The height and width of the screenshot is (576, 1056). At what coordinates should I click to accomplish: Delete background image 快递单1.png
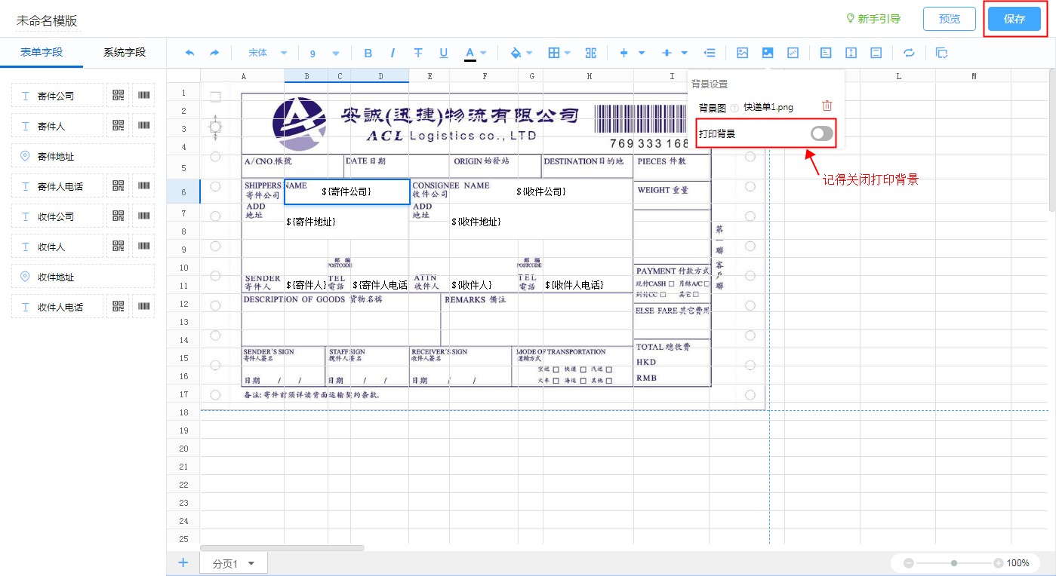(x=827, y=106)
